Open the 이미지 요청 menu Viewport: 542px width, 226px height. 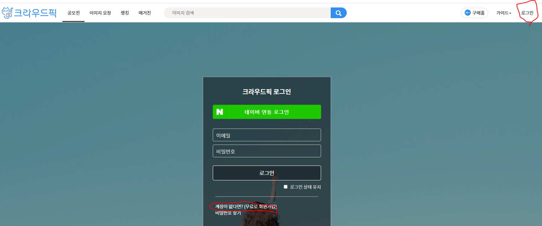[x=100, y=13]
